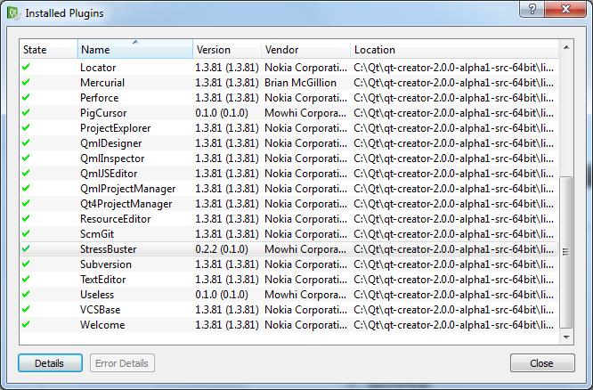Screen dimensions: 593x390
Task: Select the VCSBase plugin name
Action: coord(101,310)
